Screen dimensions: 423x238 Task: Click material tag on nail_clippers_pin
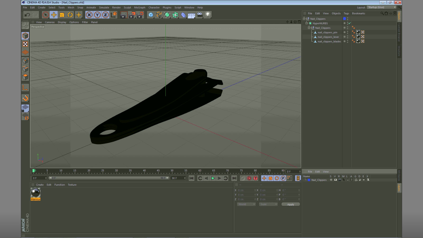point(358,32)
